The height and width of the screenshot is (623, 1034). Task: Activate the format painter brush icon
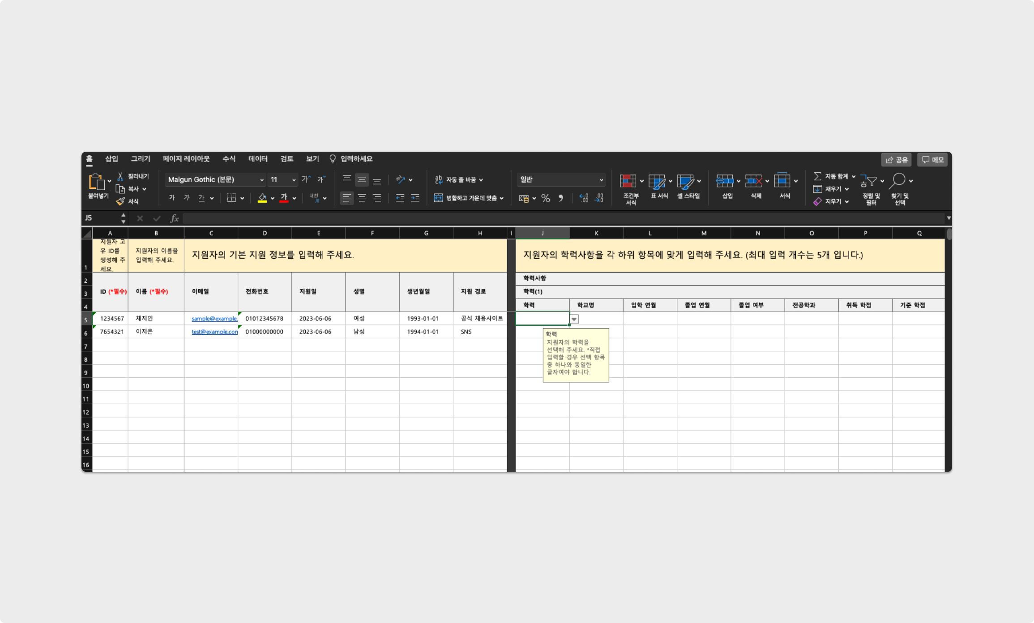click(120, 201)
